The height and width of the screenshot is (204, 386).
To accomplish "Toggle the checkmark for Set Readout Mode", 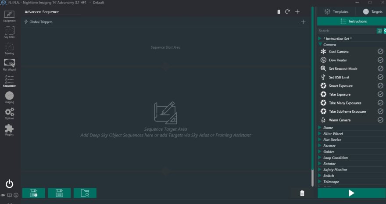I will tap(380, 68).
